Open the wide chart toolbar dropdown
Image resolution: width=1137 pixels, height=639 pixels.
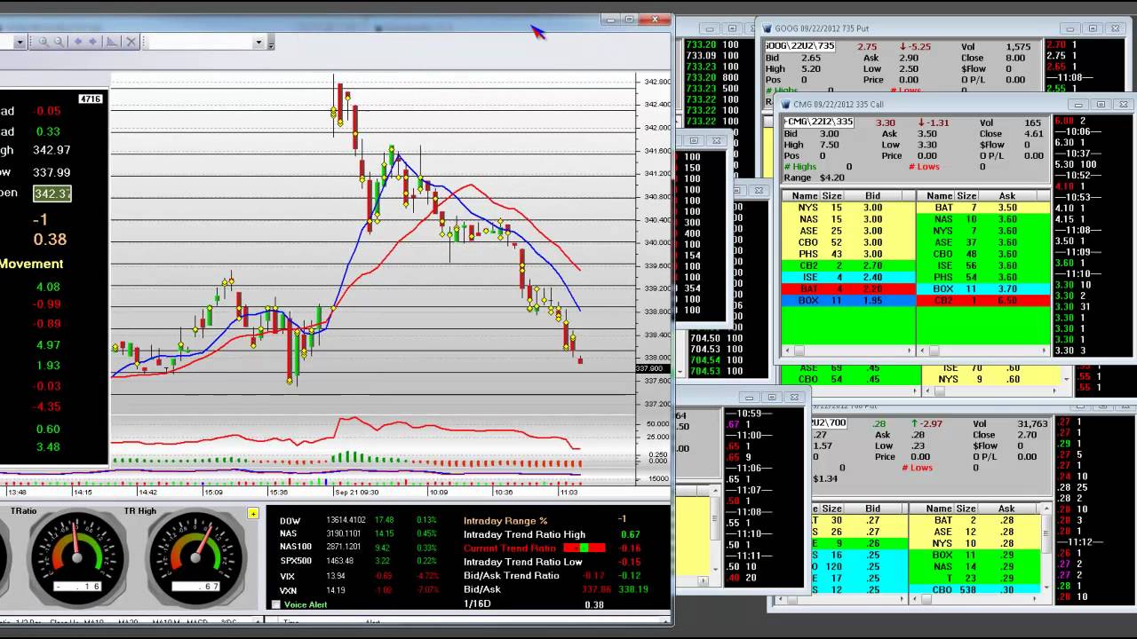[258, 43]
